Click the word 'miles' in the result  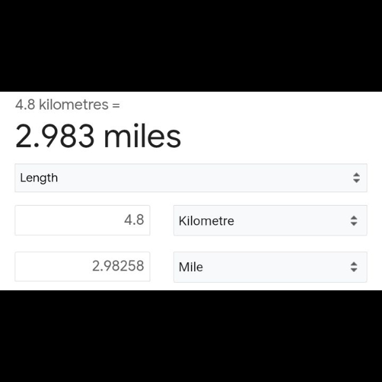143,136
